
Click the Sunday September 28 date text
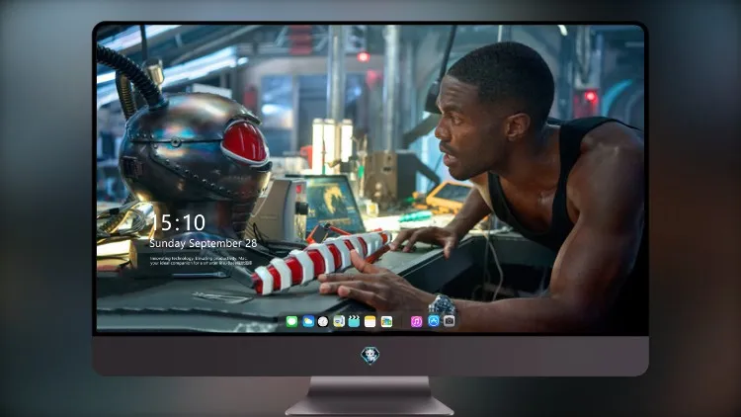pyautogui.click(x=204, y=243)
